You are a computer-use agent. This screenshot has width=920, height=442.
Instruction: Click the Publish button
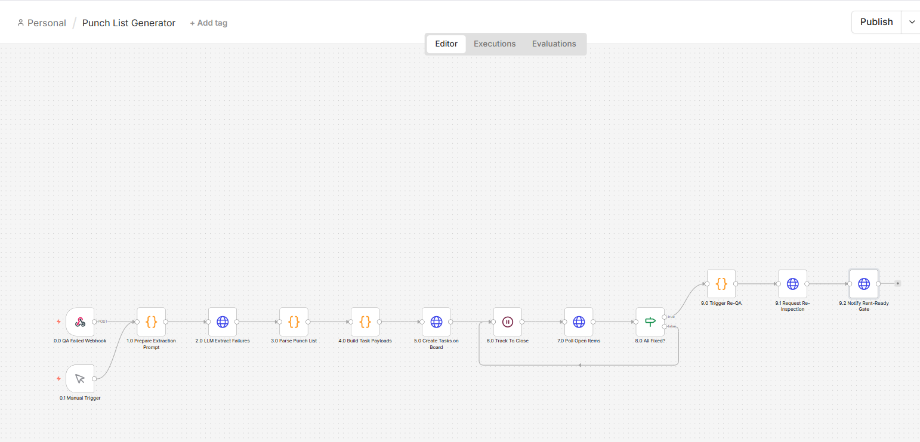tap(876, 22)
